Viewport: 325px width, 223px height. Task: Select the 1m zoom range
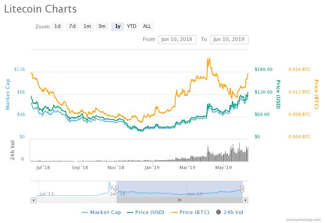point(87,26)
